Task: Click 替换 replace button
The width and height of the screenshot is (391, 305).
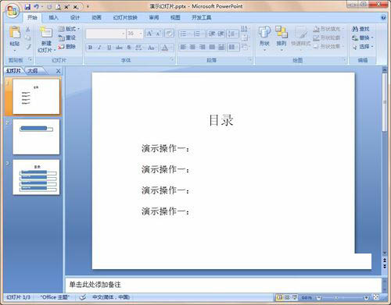Action: [362, 38]
